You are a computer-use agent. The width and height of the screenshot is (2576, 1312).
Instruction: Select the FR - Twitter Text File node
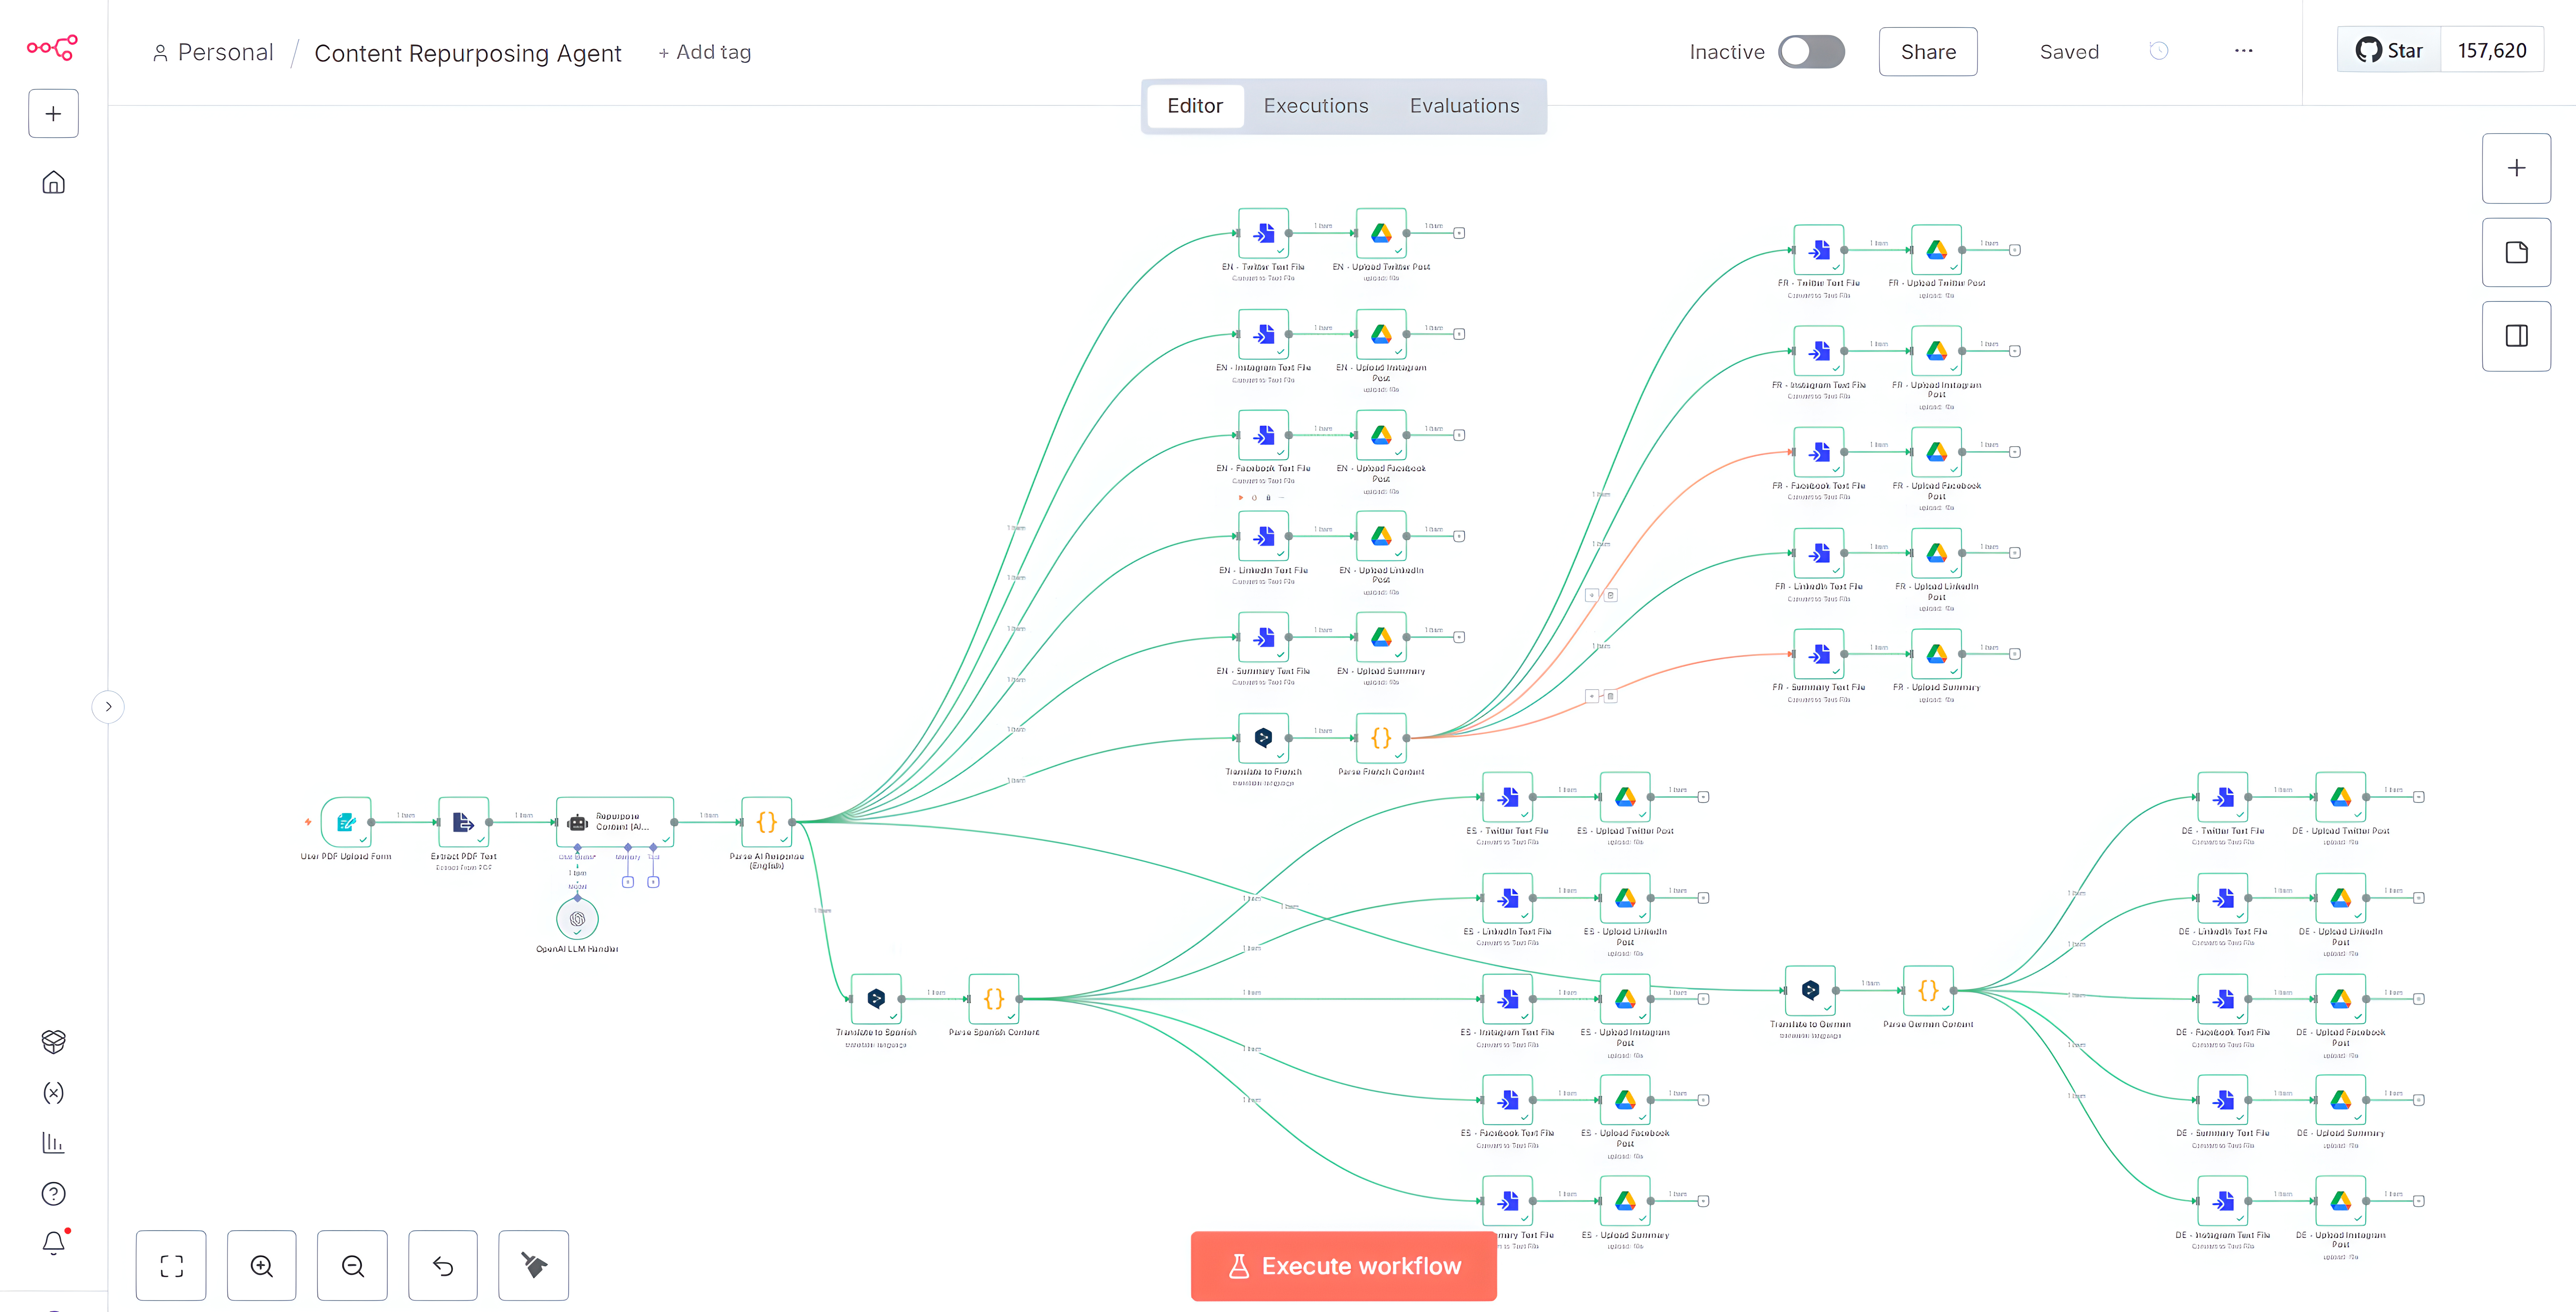(x=1819, y=250)
